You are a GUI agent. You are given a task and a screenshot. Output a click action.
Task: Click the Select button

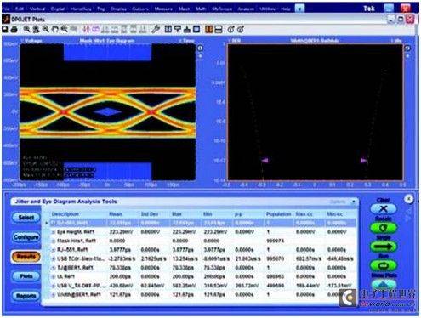coord(26,218)
